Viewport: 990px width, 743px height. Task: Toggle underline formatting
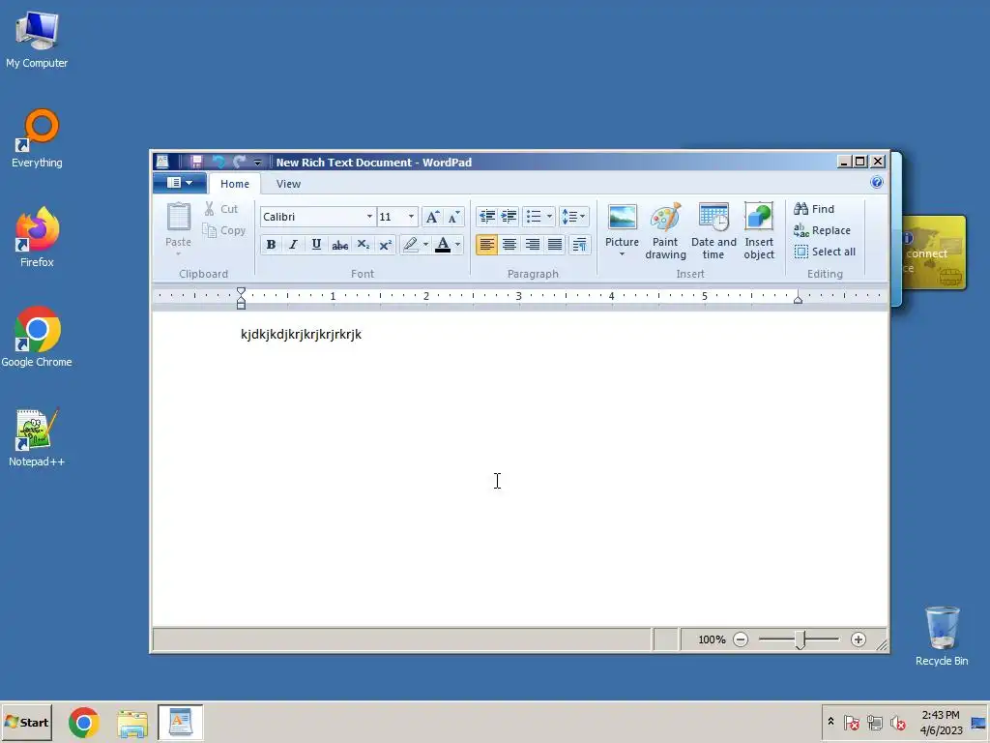click(x=316, y=245)
